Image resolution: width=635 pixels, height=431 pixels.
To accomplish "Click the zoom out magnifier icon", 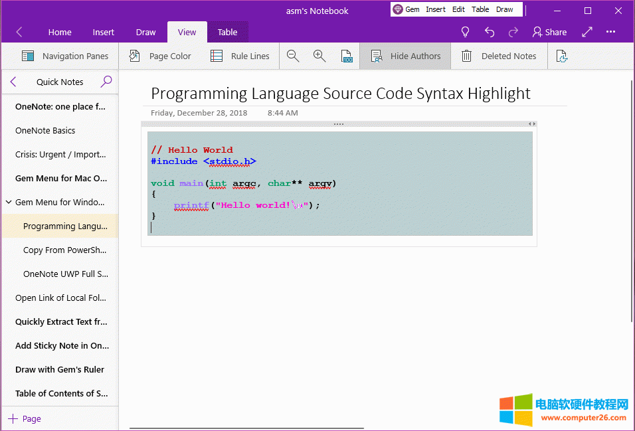I will coord(293,56).
